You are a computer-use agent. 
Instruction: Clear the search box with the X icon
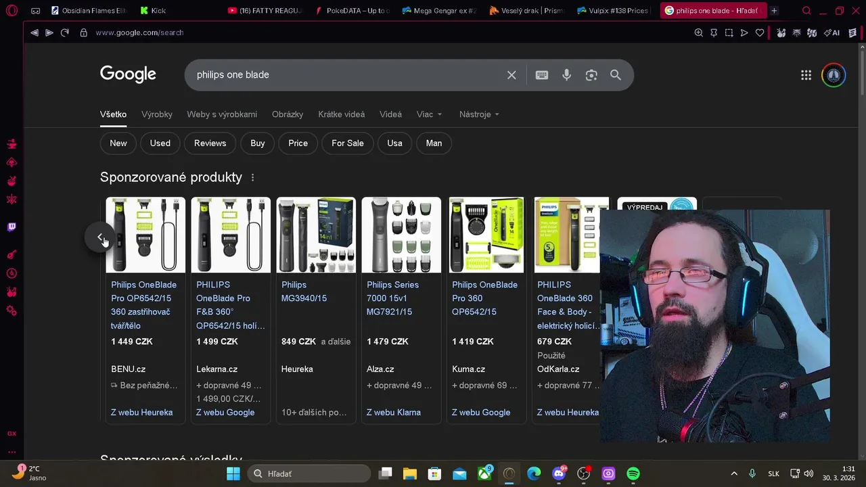[511, 75]
